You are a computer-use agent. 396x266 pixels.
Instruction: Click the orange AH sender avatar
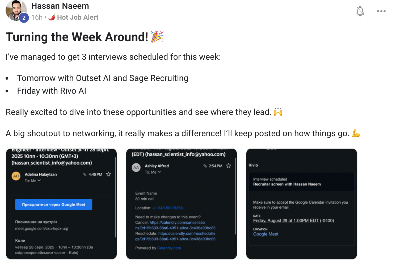click(x=16, y=176)
